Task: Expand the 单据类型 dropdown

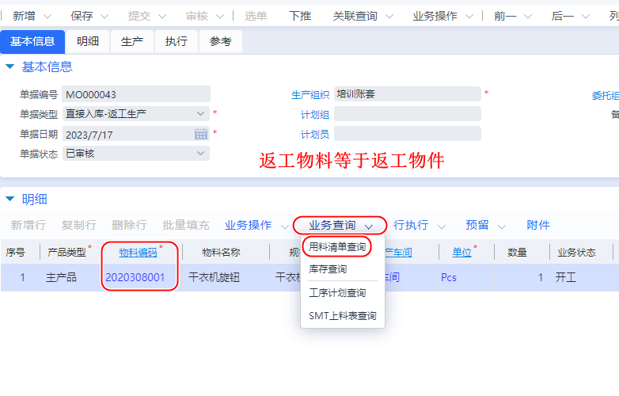Action: [200, 114]
